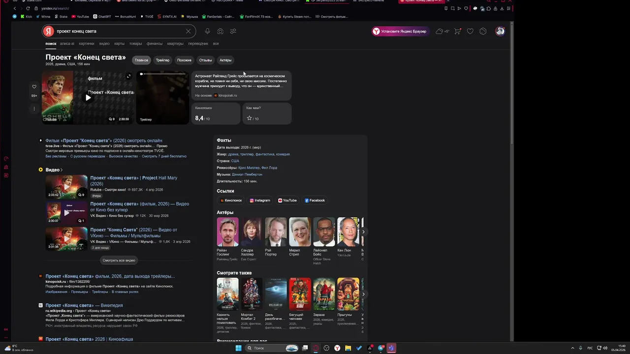Click the Yandex logo in search bar
Viewport: 630px width, 354px height.
(x=48, y=31)
